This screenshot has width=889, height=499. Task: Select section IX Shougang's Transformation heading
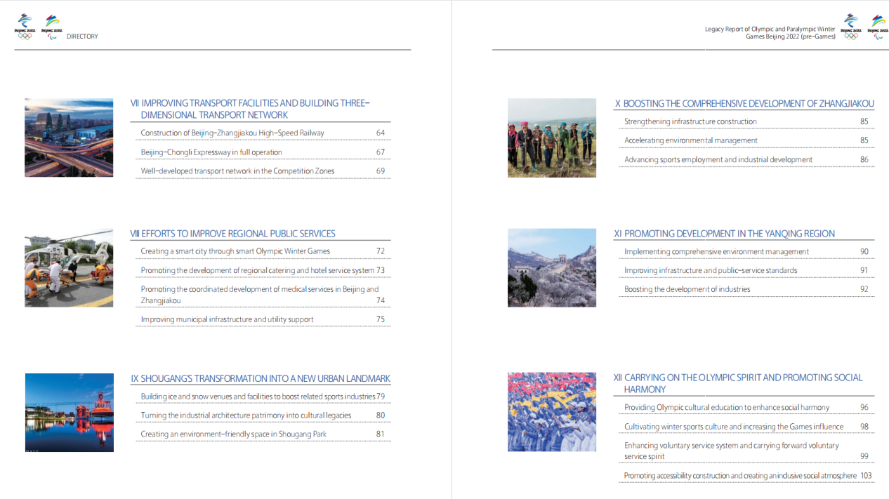click(x=260, y=378)
